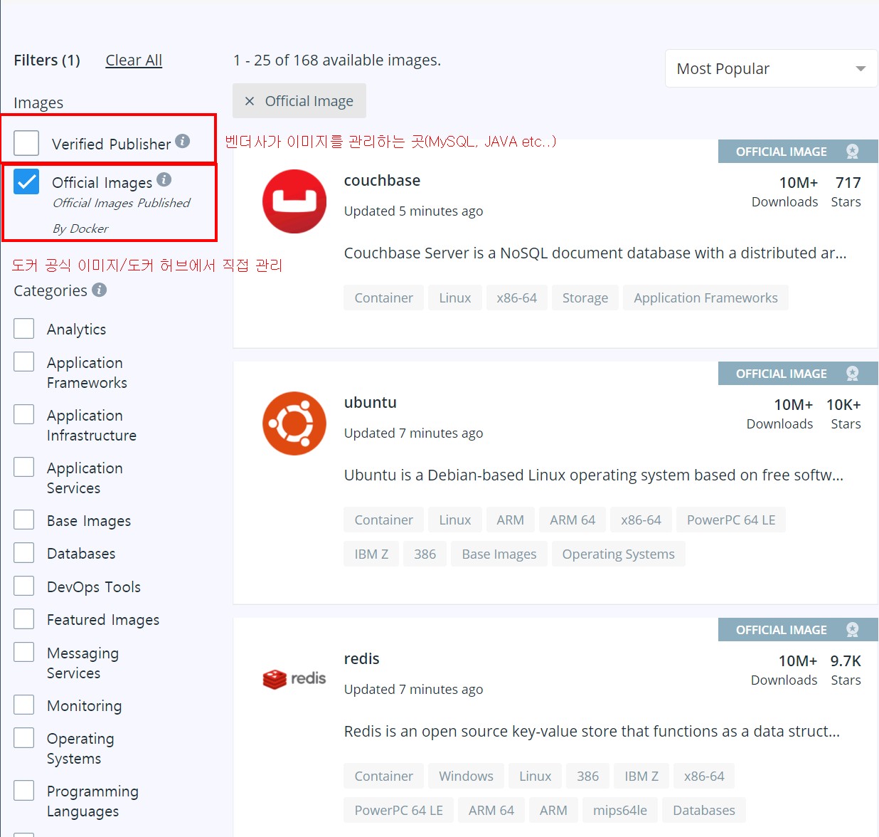Open the redis image title

[x=361, y=658]
